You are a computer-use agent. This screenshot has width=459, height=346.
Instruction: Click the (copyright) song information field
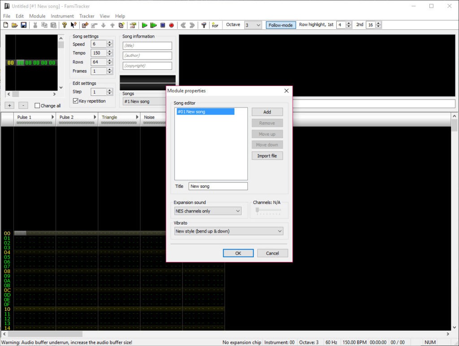coord(147,66)
